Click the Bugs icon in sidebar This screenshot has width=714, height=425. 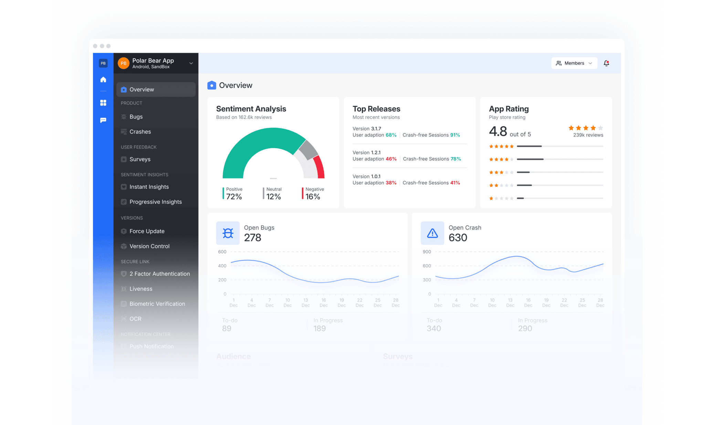tap(124, 117)
